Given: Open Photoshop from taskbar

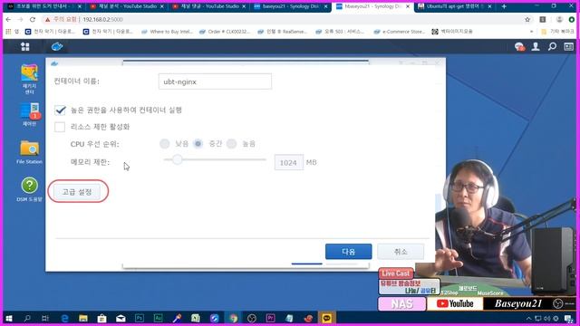Looking at the screenshot, I should [x=140, y=318].
